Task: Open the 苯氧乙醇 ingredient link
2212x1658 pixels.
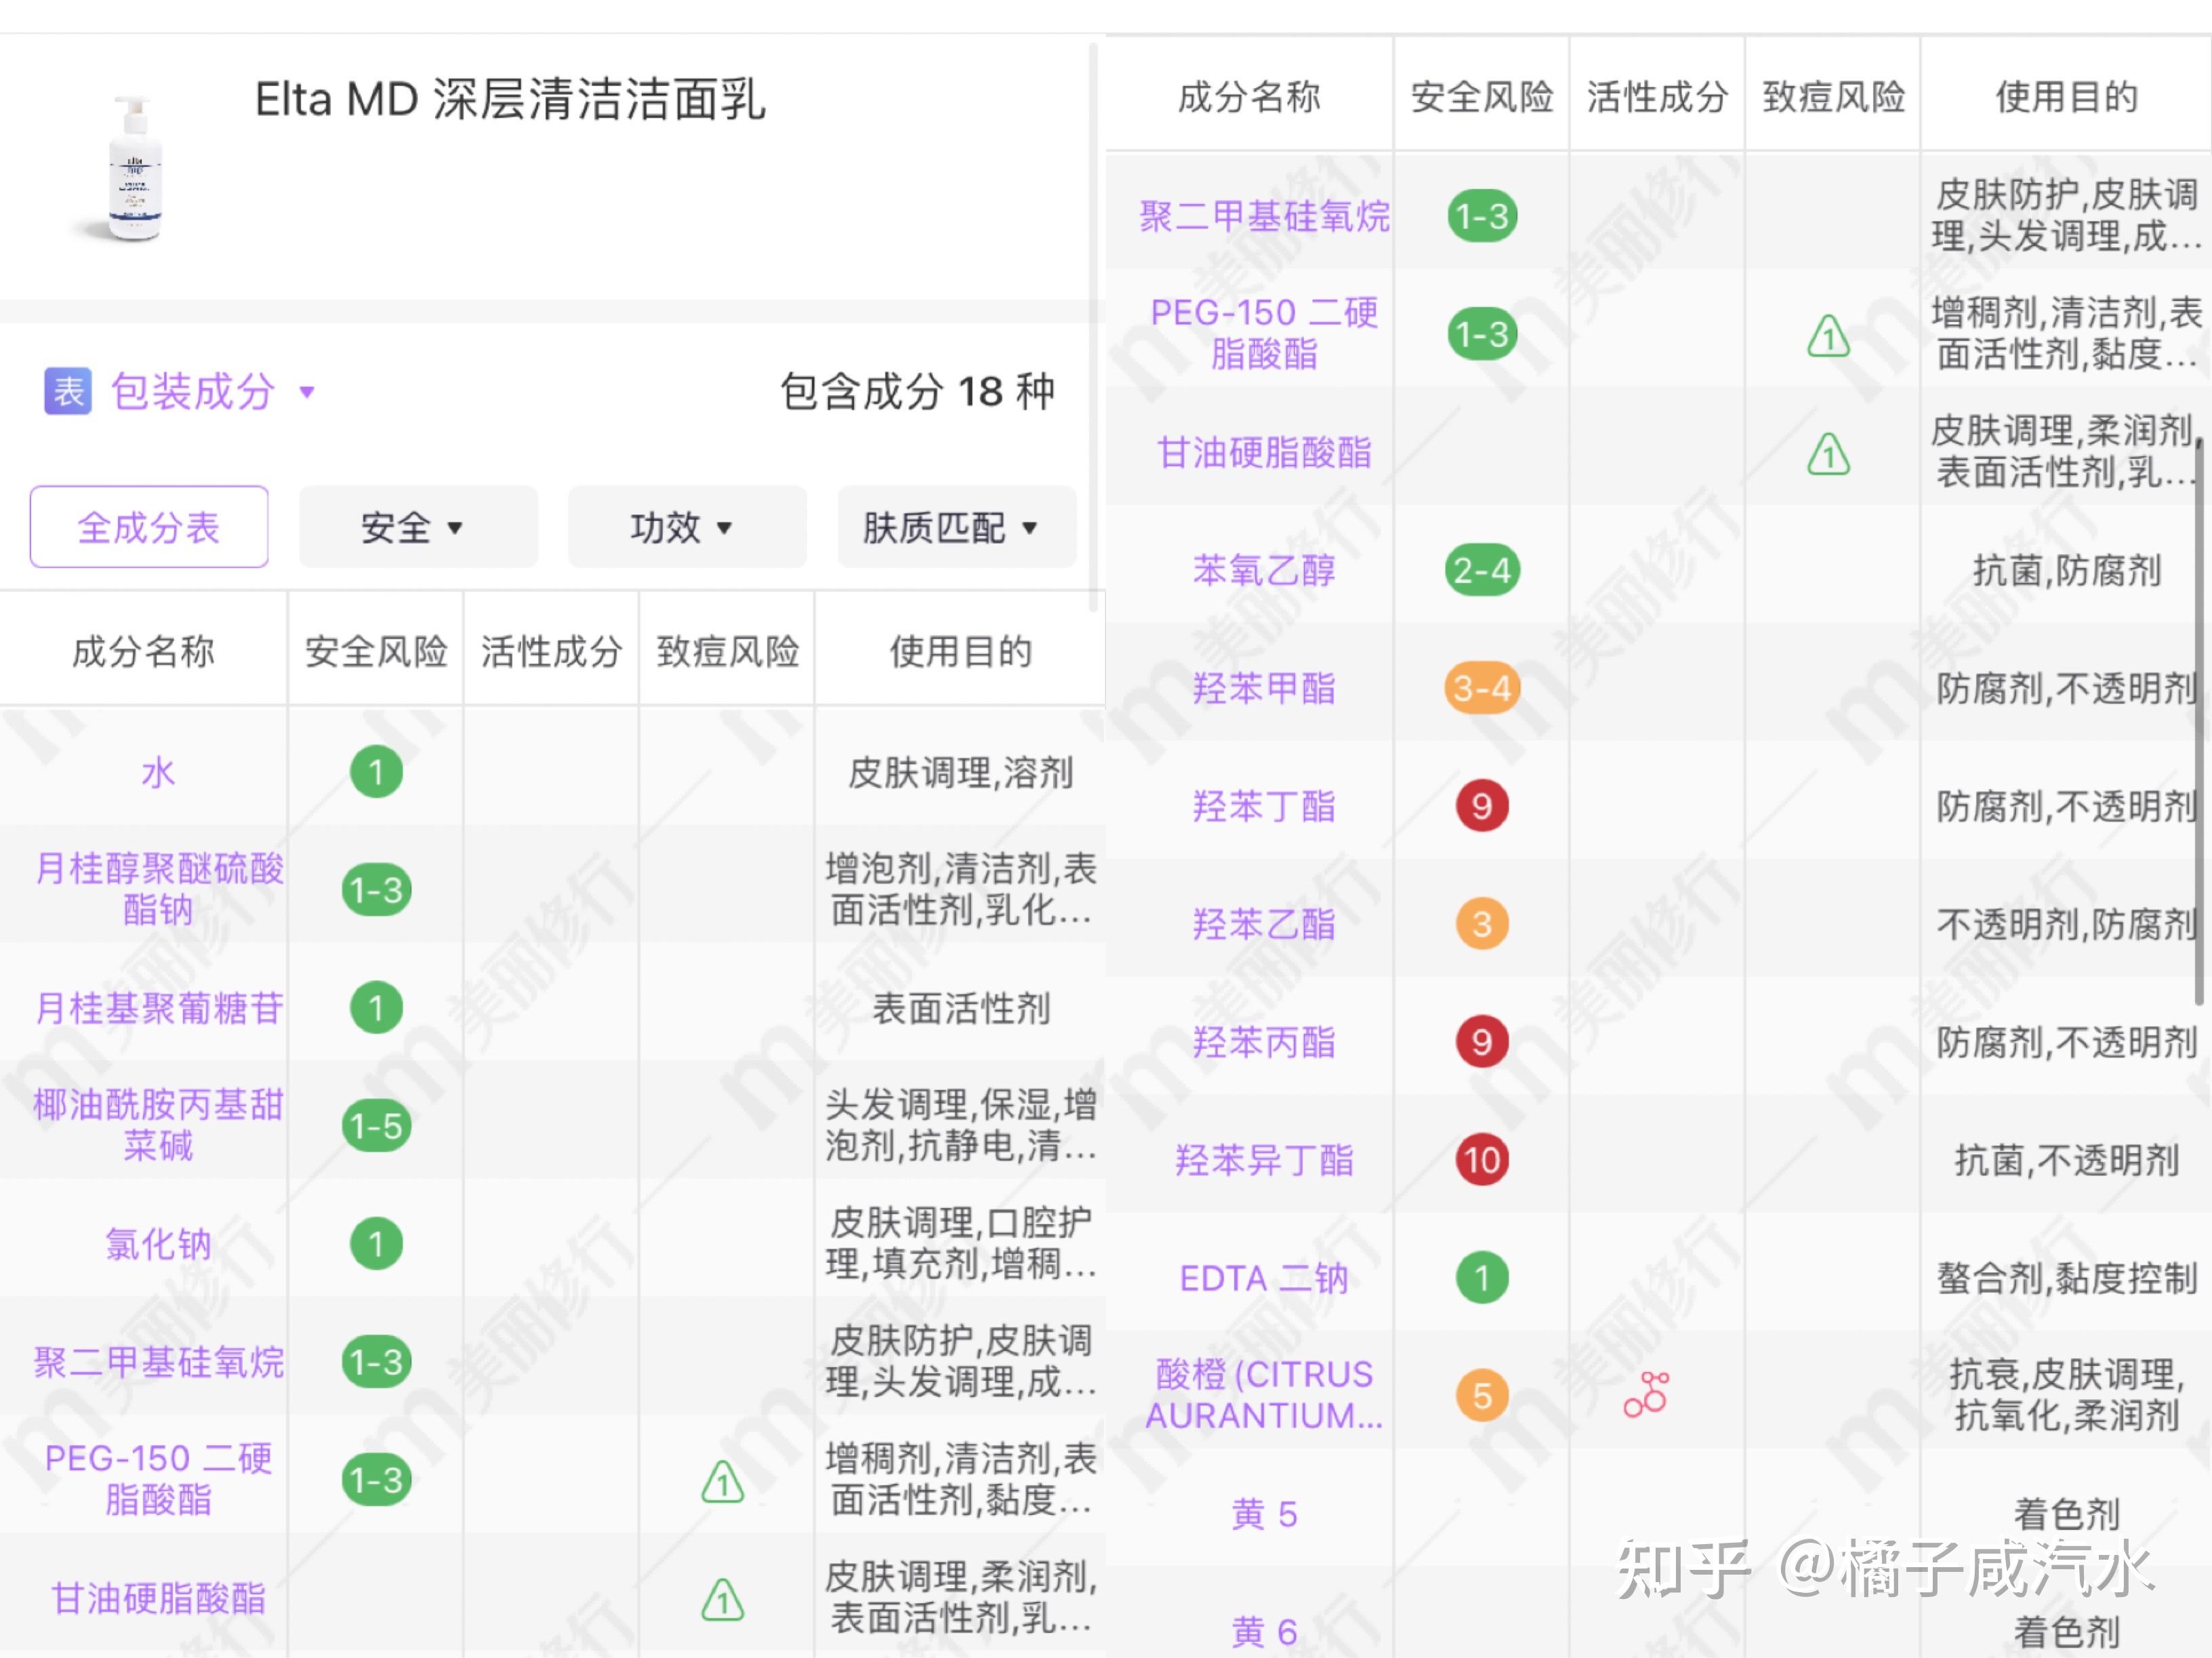Action: 1264,570
